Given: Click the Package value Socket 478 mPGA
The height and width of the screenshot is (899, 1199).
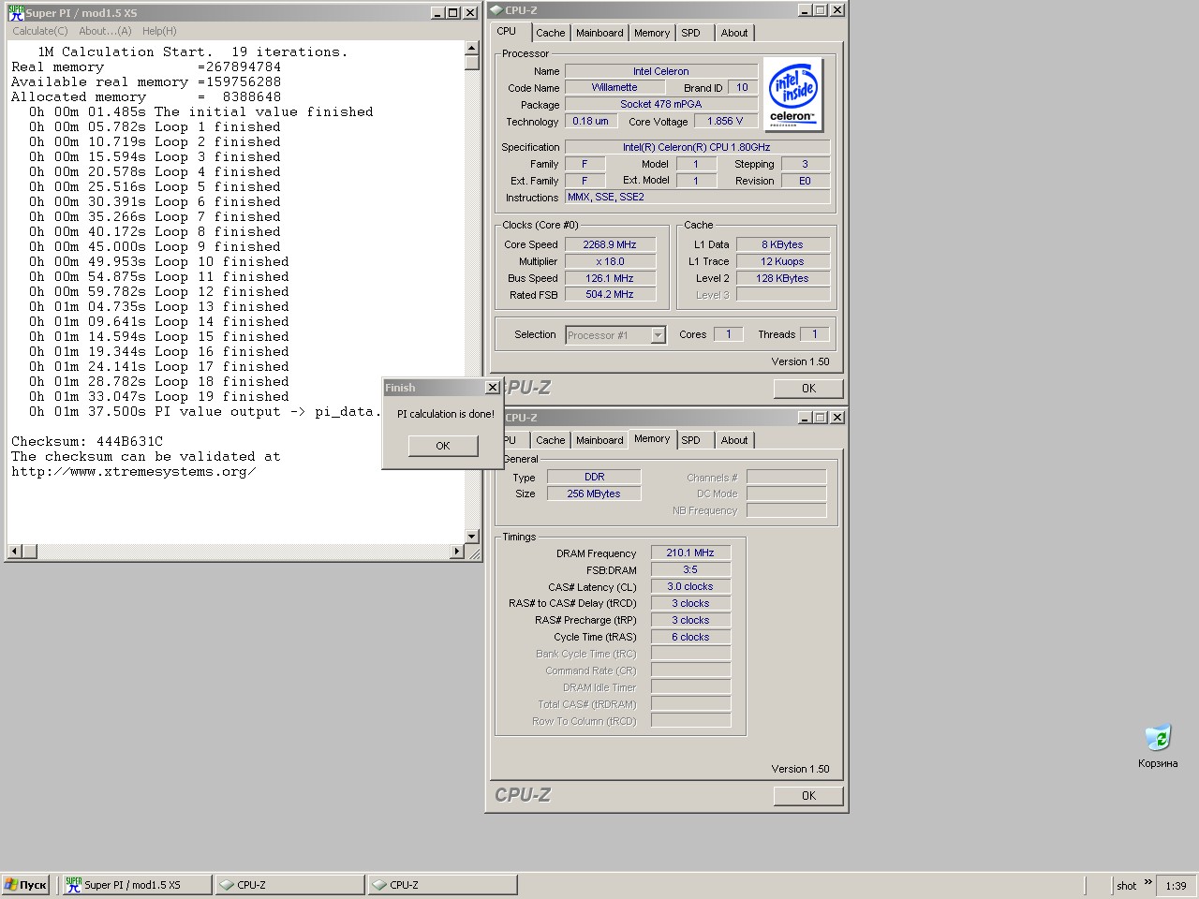Looking at the screenshot, I should (661, 104).
